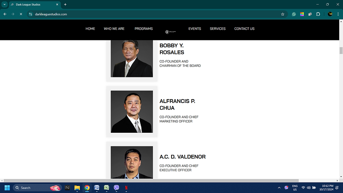This screenshot has height=193, width=343.
Task: Open the clock and calendar flyout
Action: [326, 188]
